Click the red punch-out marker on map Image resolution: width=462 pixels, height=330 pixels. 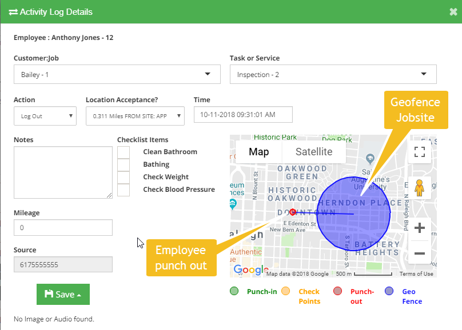(x=293, y=212)
